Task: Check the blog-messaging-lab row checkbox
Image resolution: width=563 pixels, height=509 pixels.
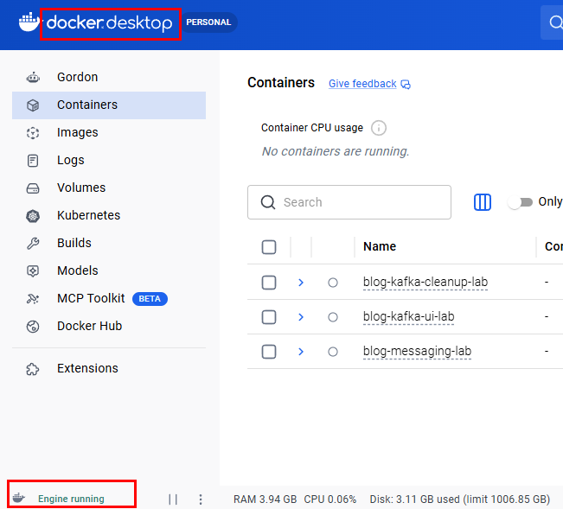Action: pyautogui.click(x=269, y=352)
